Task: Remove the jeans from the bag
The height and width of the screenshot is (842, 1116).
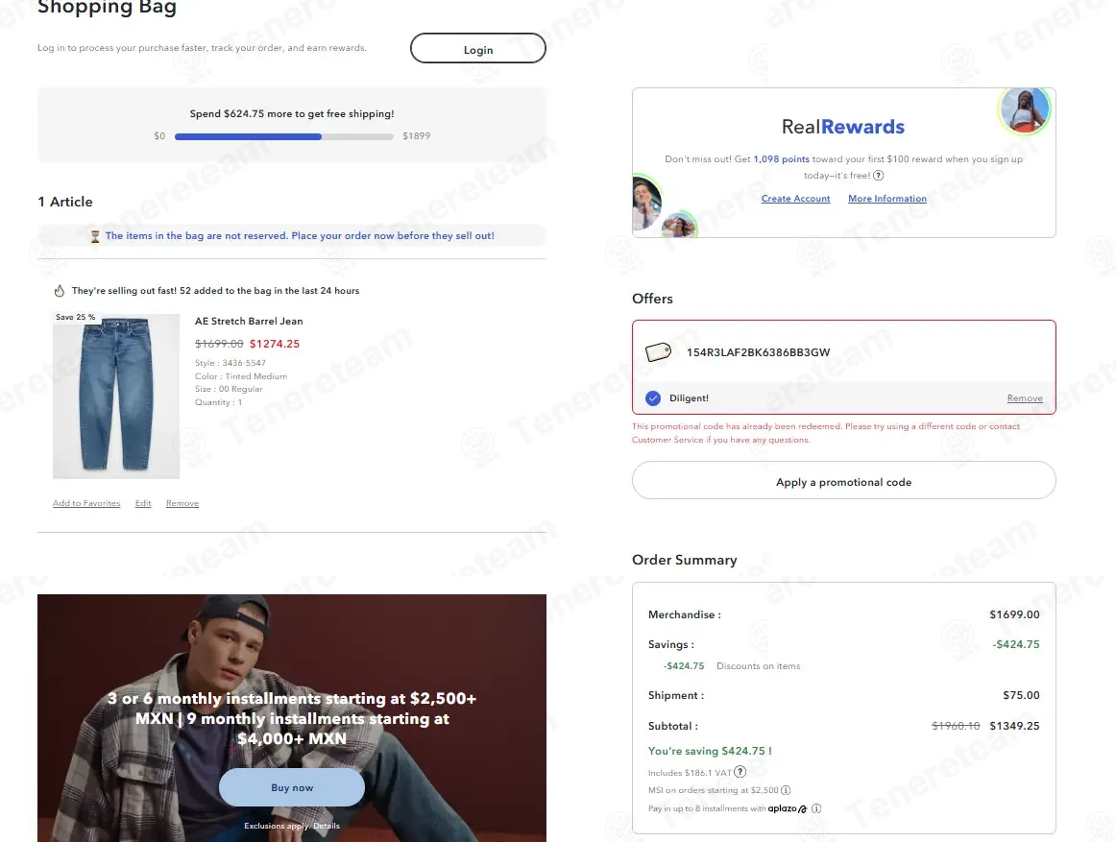Action: pos(182,503)
